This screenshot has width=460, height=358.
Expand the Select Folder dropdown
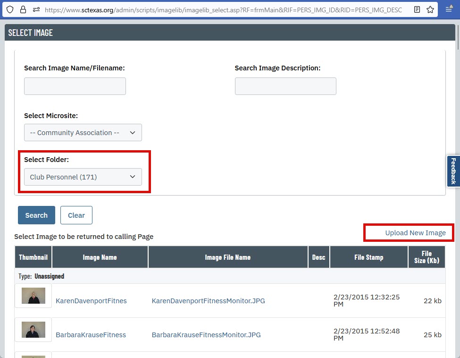83,177
